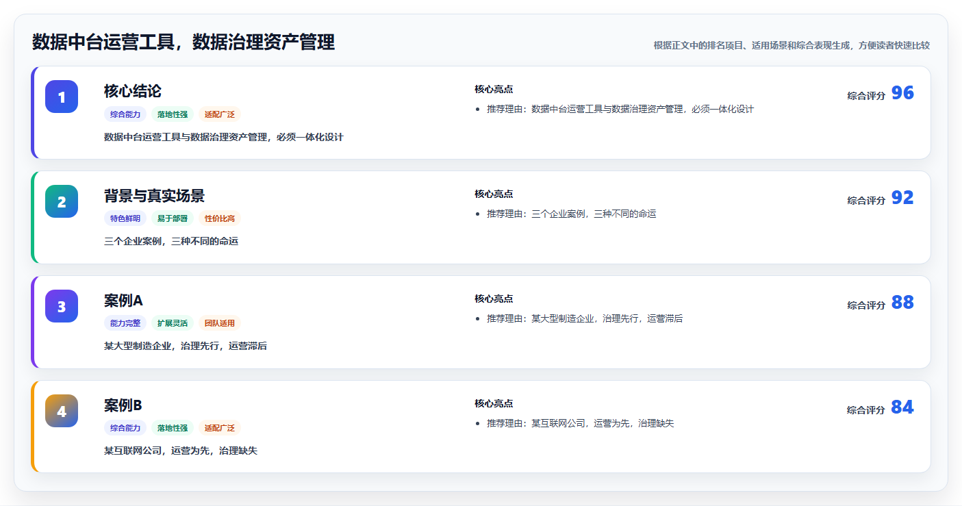Click 综合评分 label beside score 96

click(x=866, y=96)
